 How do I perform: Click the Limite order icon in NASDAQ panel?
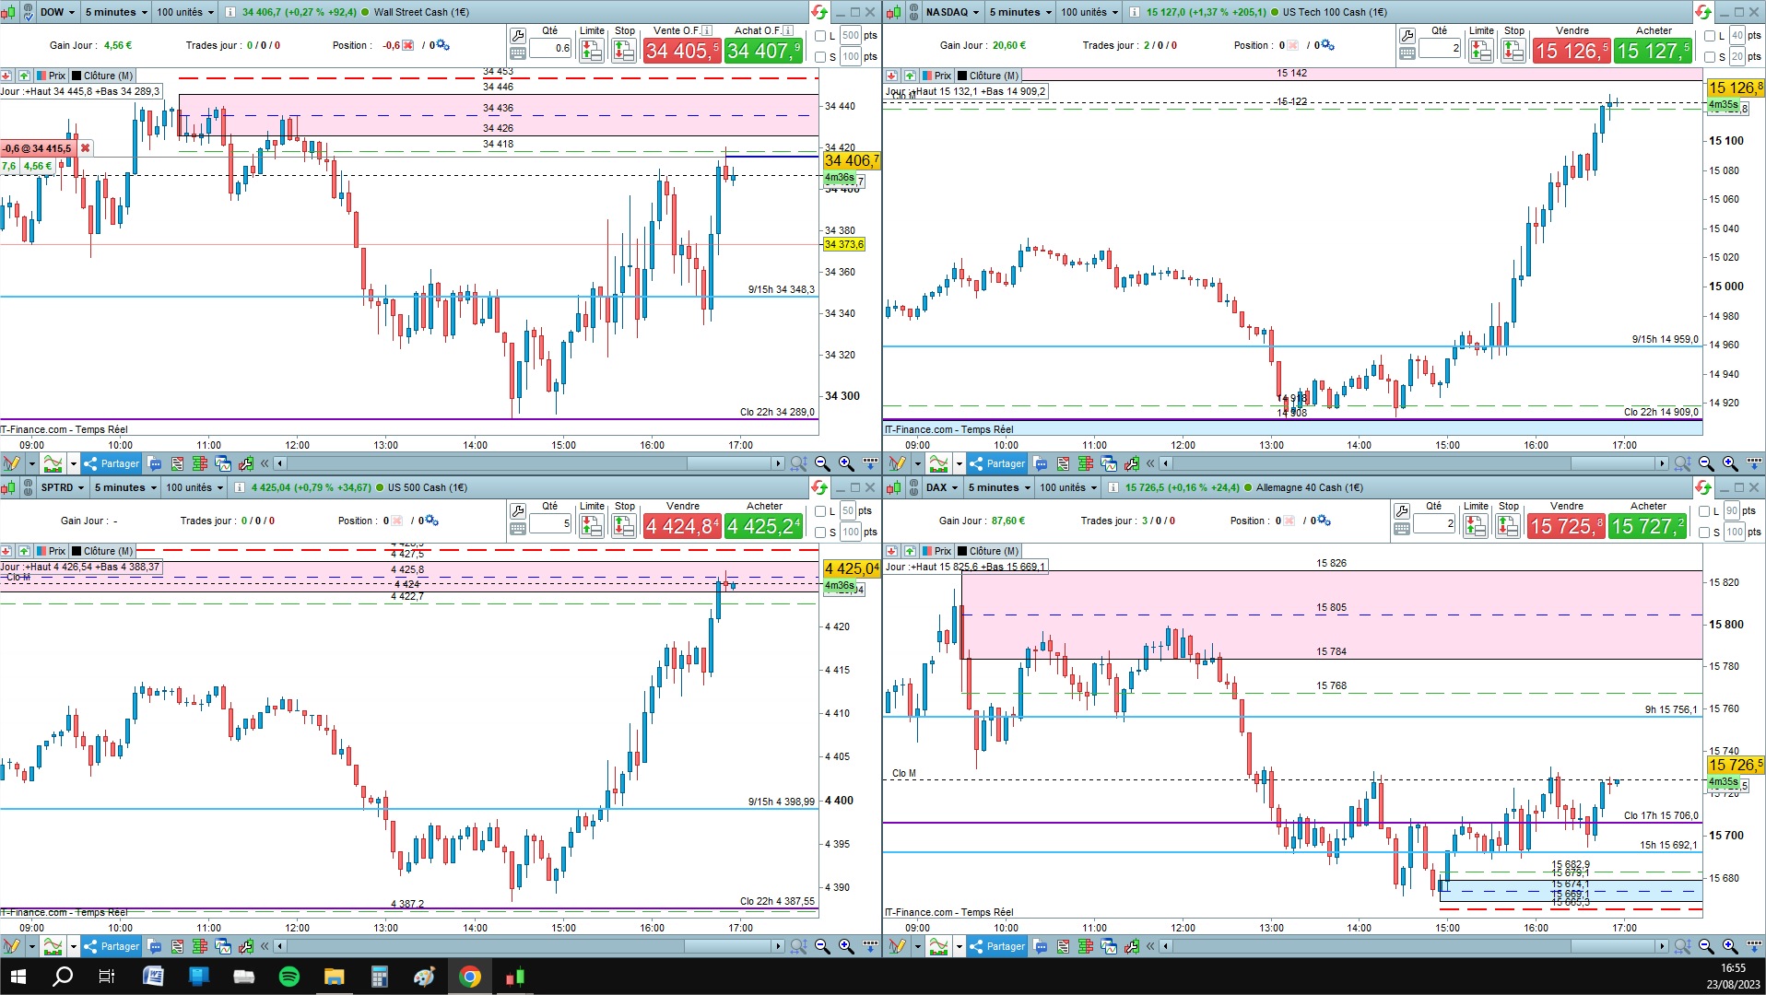point(1480,52)
